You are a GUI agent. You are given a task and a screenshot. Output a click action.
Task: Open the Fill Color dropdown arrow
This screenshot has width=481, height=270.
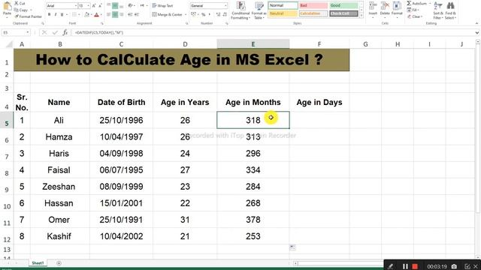click(92, 15)
